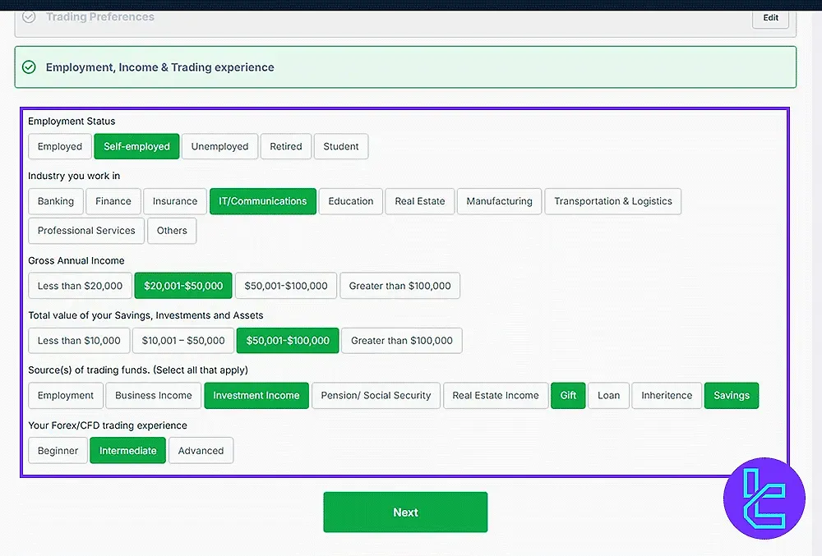Viewport: 822px width, 556px height.
Task: Choose the Student employment option
Action: click(340, 147)
